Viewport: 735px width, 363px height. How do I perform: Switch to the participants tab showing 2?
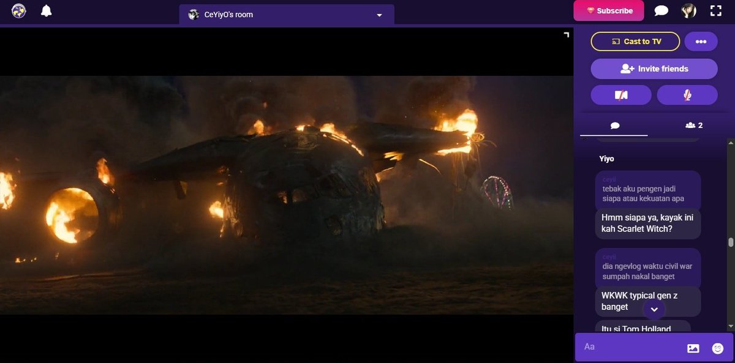coord(694,125)
